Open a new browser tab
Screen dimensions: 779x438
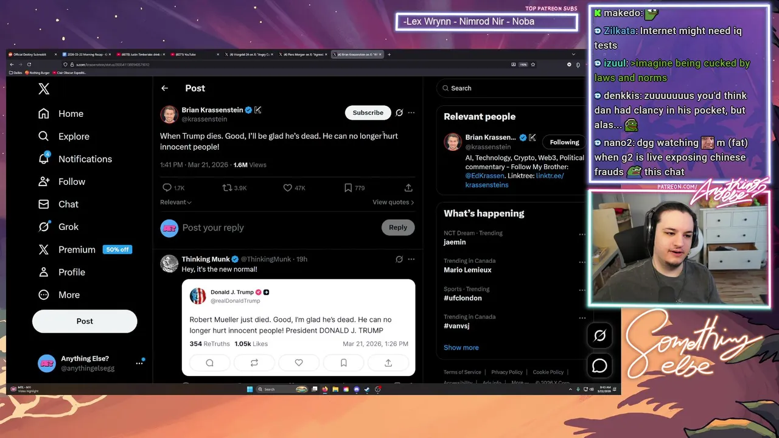389,54
